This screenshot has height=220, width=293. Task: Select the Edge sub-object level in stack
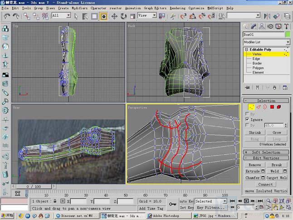click(x=256, y=59)
